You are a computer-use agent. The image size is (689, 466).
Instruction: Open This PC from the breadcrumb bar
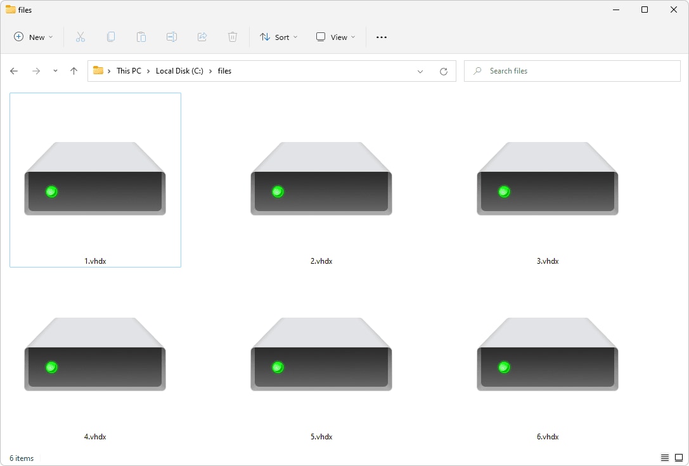129,70
